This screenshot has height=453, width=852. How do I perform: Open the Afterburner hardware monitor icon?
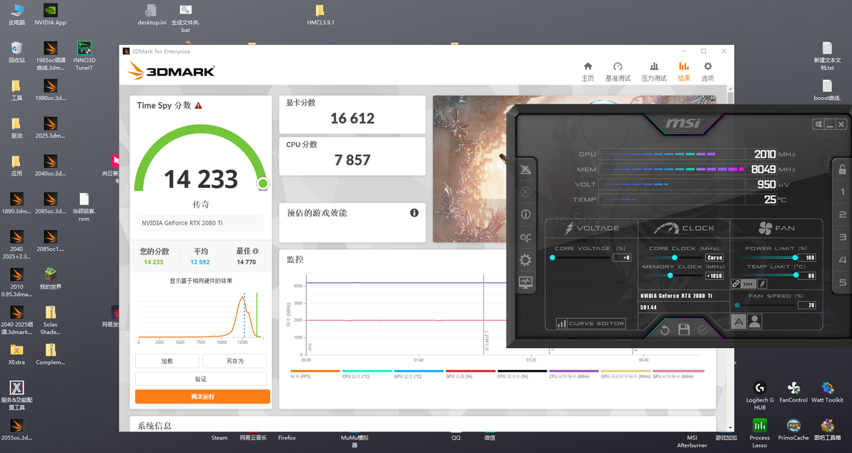(525, 282)
